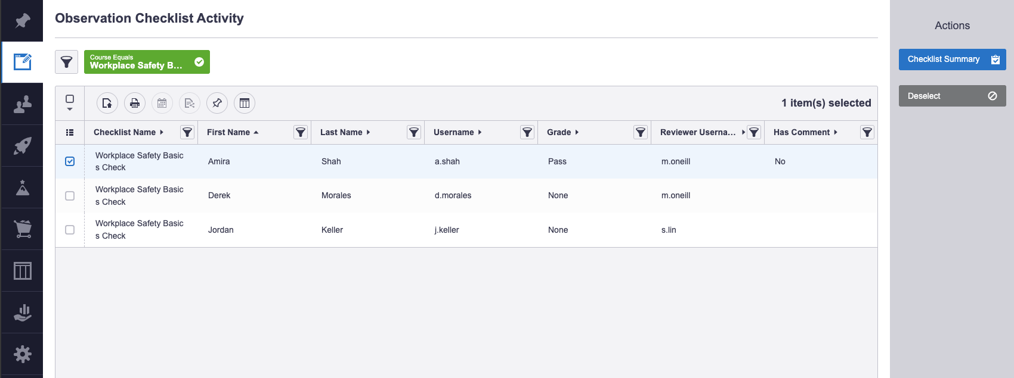Click the export file icon in toolbar
1014x378 pixels.
pos(107,104)
